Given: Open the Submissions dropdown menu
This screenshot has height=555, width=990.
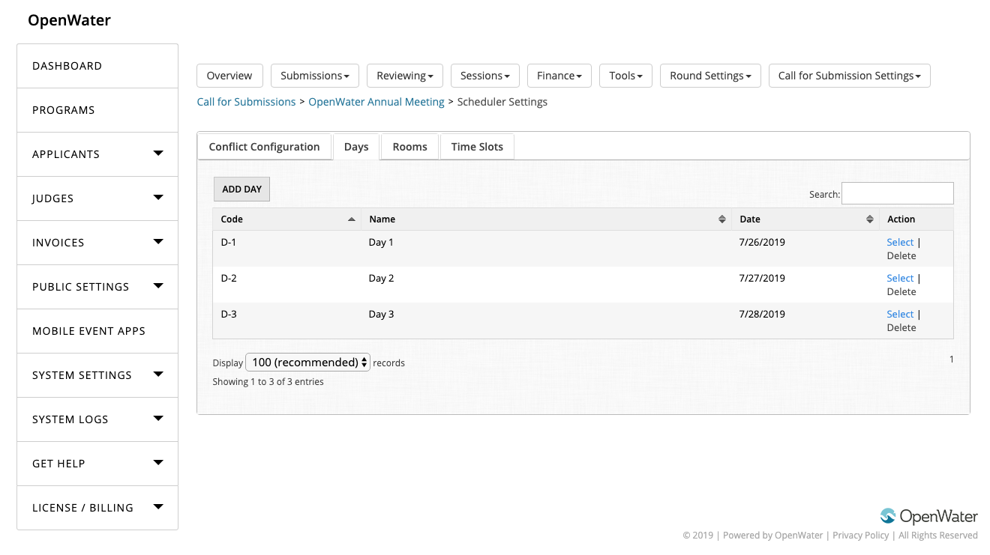Looking at the screenshot, I should 315,76.
